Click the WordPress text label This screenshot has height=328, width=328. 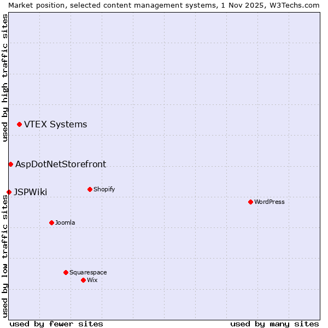269,202
